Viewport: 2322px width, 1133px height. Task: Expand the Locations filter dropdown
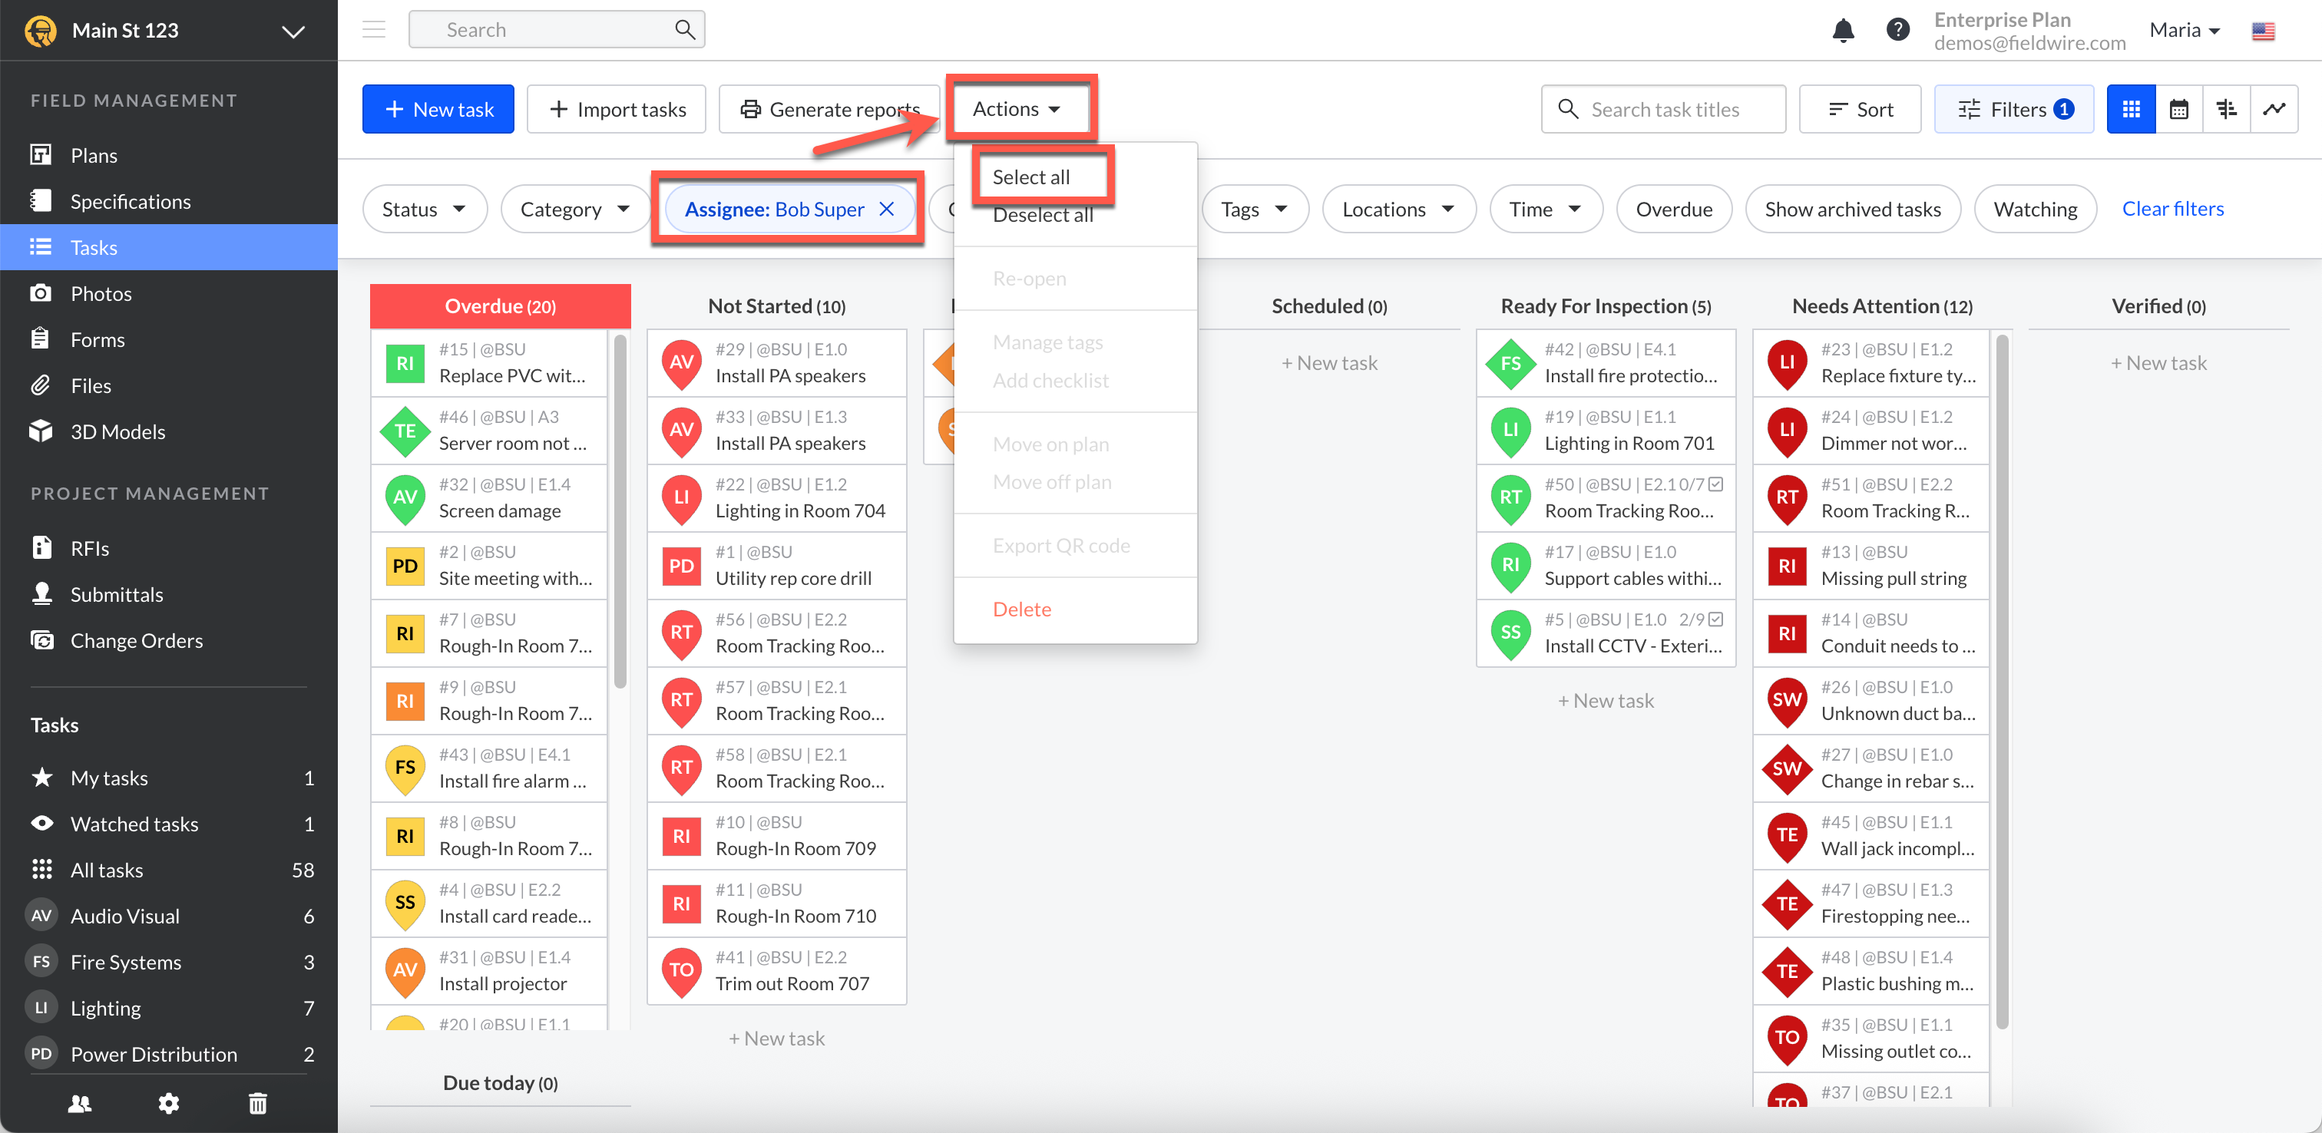(x=1397, y=209)
